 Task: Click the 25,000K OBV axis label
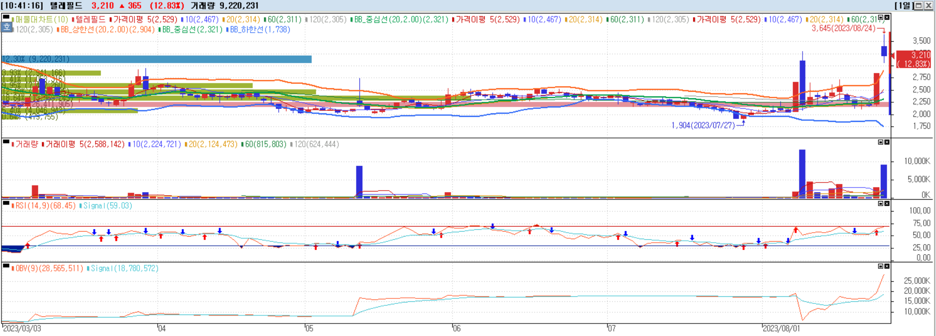click(x=917, y=281)
